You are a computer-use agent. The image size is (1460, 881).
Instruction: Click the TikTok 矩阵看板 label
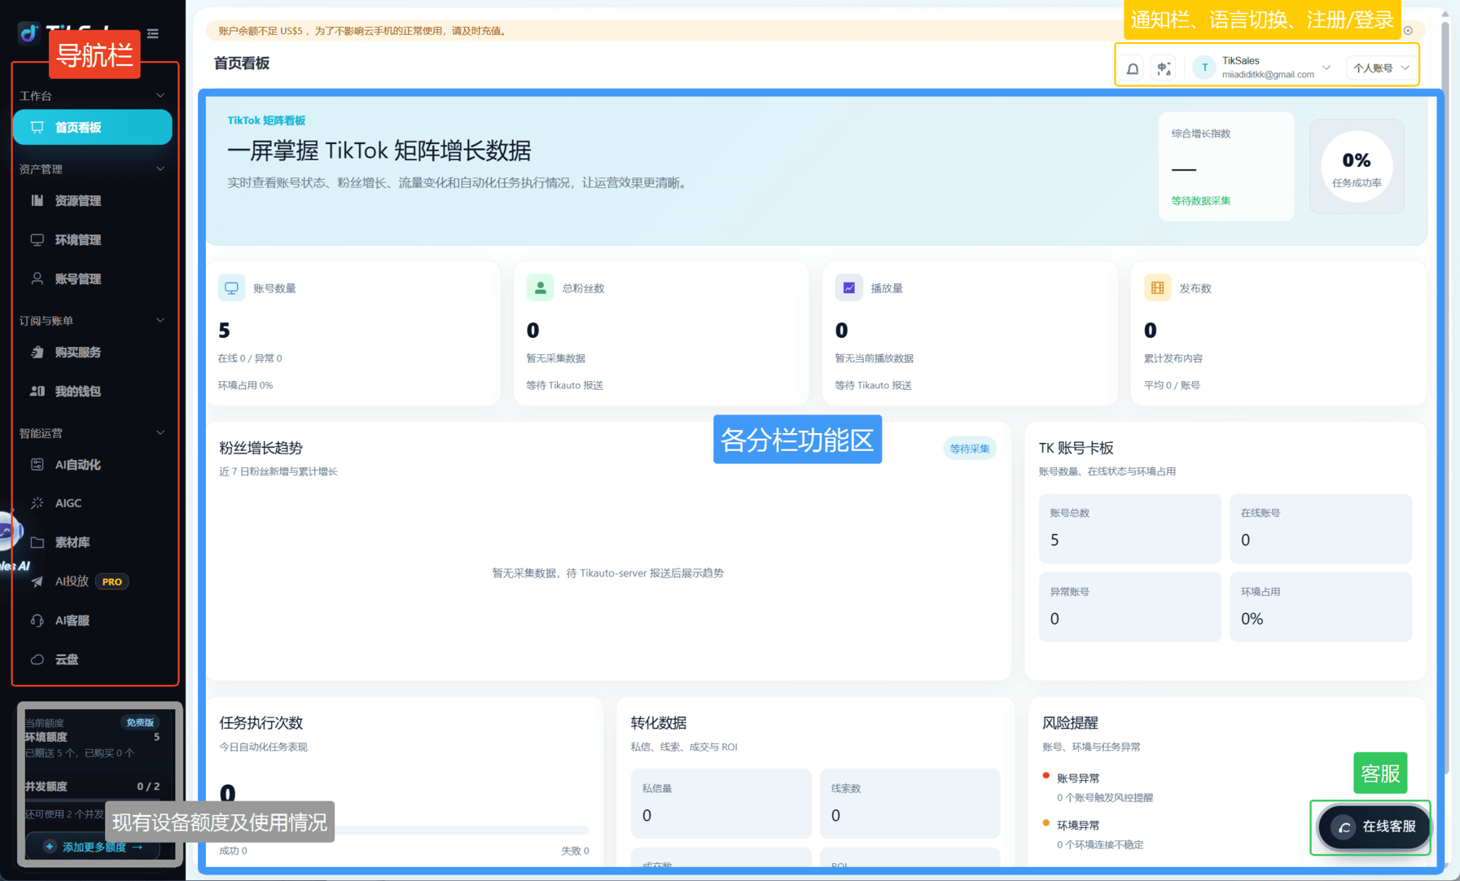click(266, 121)
